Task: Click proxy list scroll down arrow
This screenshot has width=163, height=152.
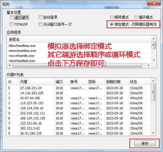Action: [x=153, y=133]
